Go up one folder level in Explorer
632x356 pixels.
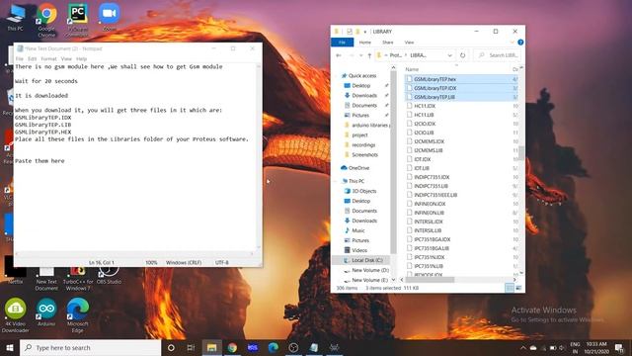[369, 55]
